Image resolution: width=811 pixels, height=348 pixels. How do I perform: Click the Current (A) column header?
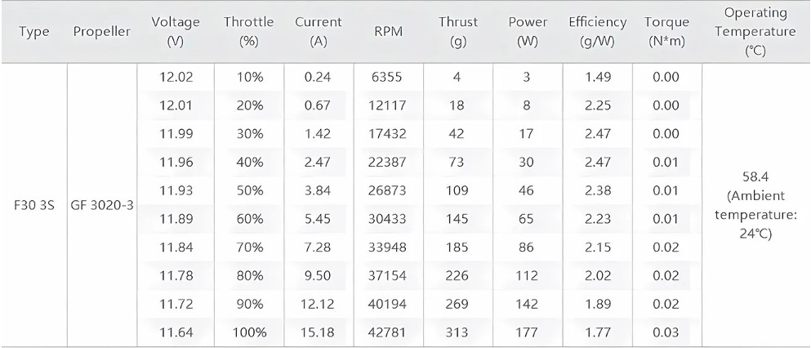tap(318, 32)
